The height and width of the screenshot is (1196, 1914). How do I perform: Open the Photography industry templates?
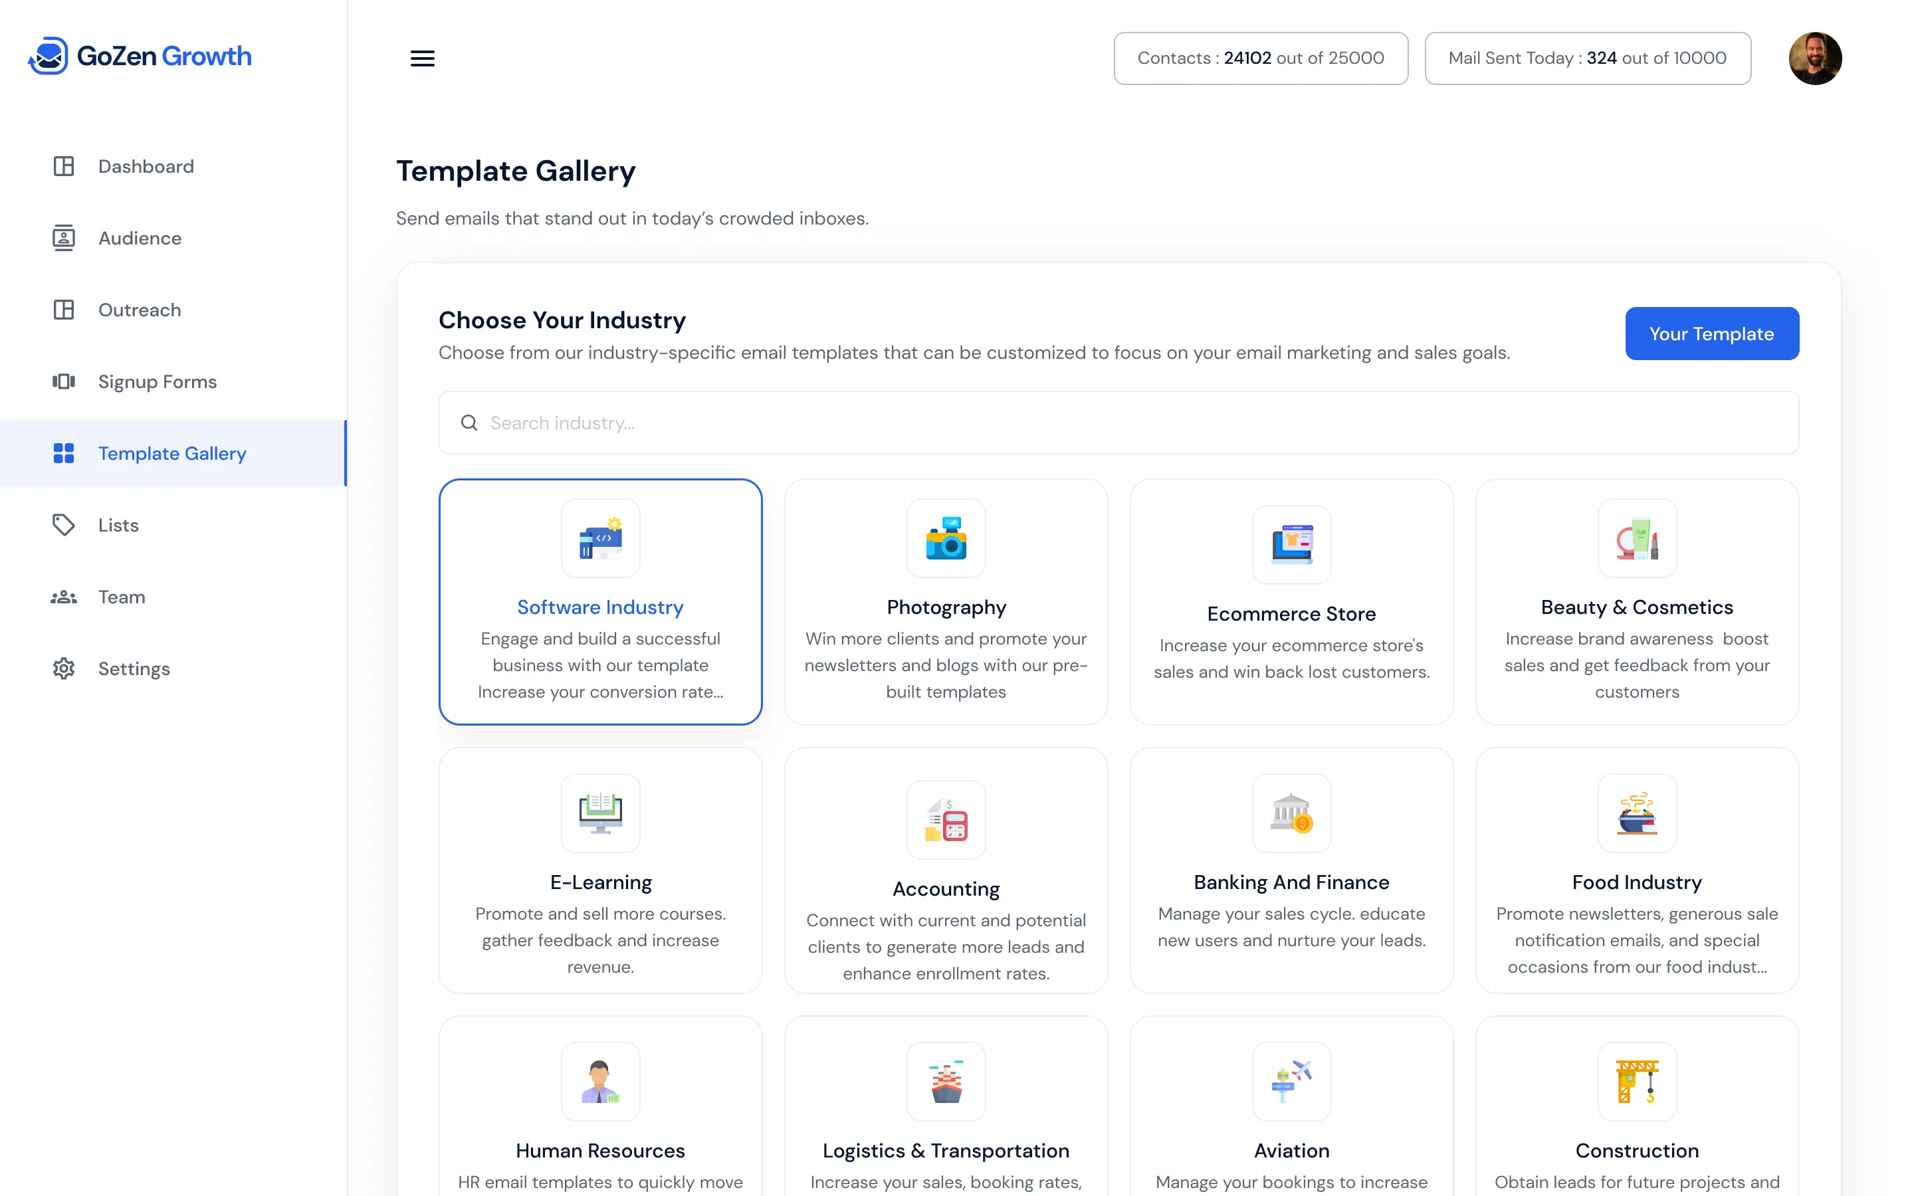(x=946, y=602)
